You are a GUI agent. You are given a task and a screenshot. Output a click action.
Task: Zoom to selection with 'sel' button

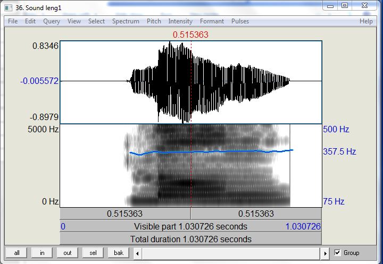point(93,253)
